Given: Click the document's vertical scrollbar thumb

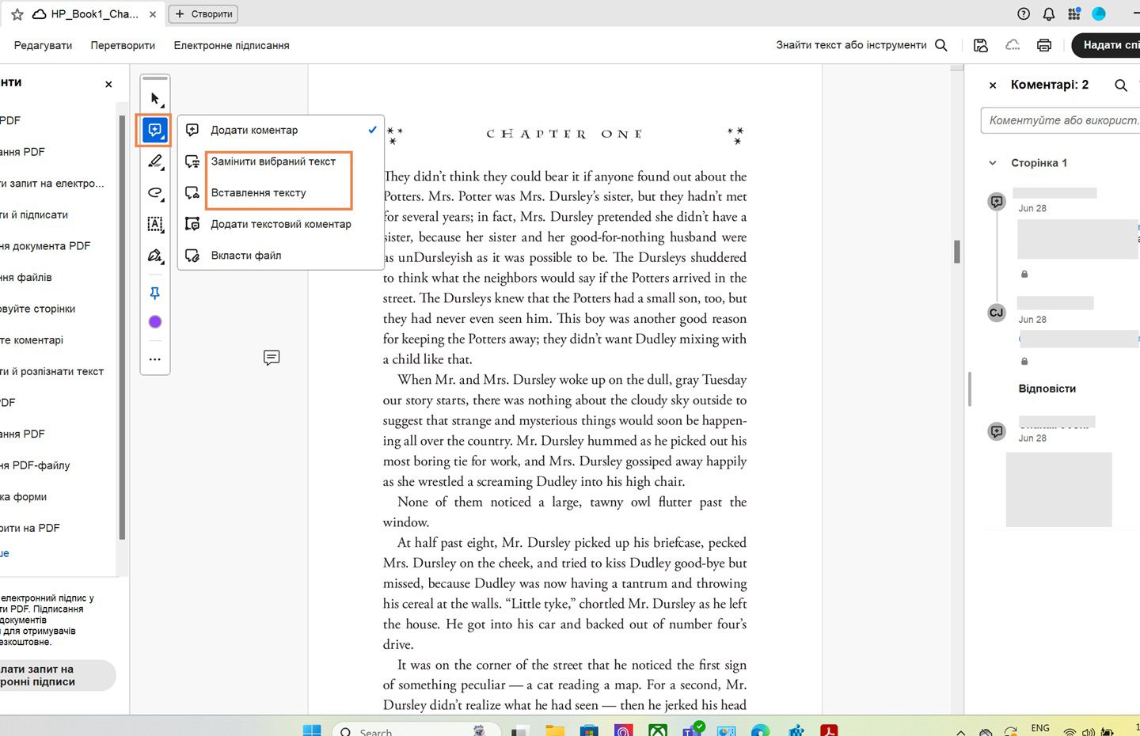Looking at the screenshot, I should coord(957,252).
